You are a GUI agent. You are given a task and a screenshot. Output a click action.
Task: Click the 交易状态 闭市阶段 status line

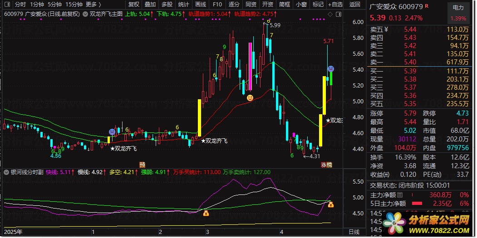[x=409, y=185]
